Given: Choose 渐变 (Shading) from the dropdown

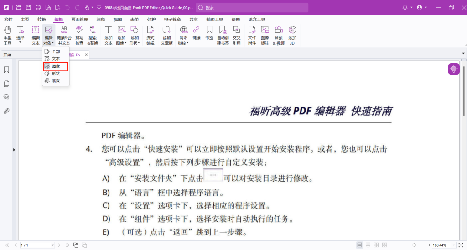Looking at the screenshot, I should 56,81.
